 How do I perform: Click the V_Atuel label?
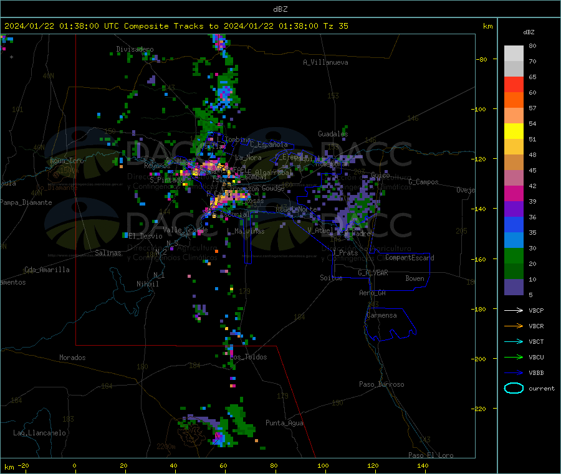coord(320,230)
